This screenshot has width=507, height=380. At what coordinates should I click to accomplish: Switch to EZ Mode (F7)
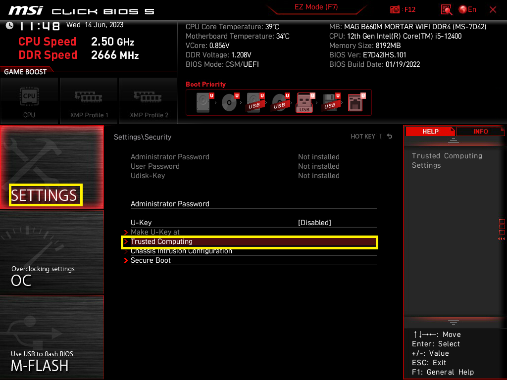[x=316, y=7]
